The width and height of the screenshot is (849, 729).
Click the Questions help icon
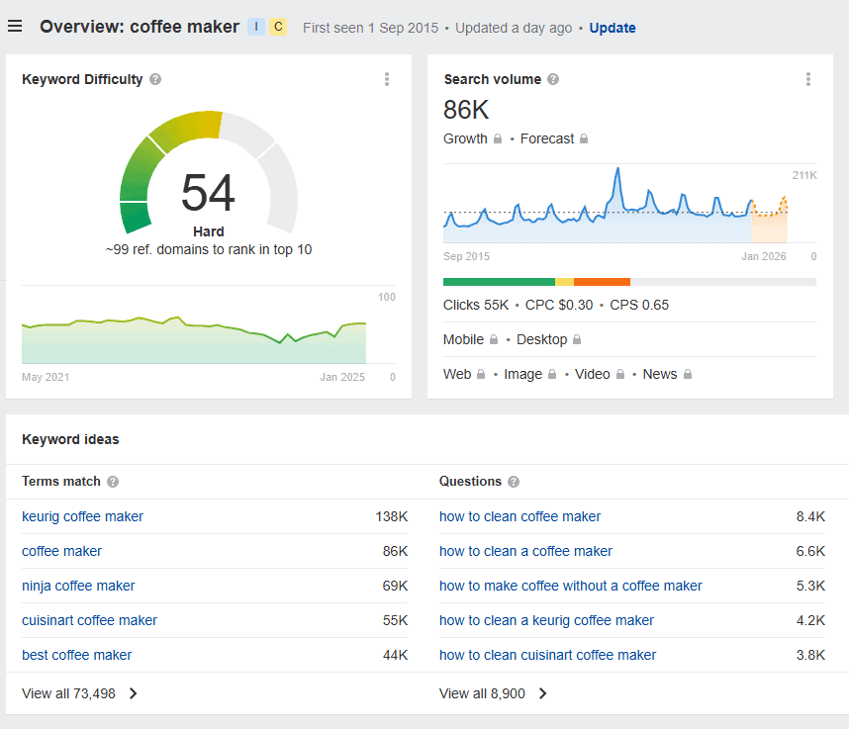[x=513, y=482]
